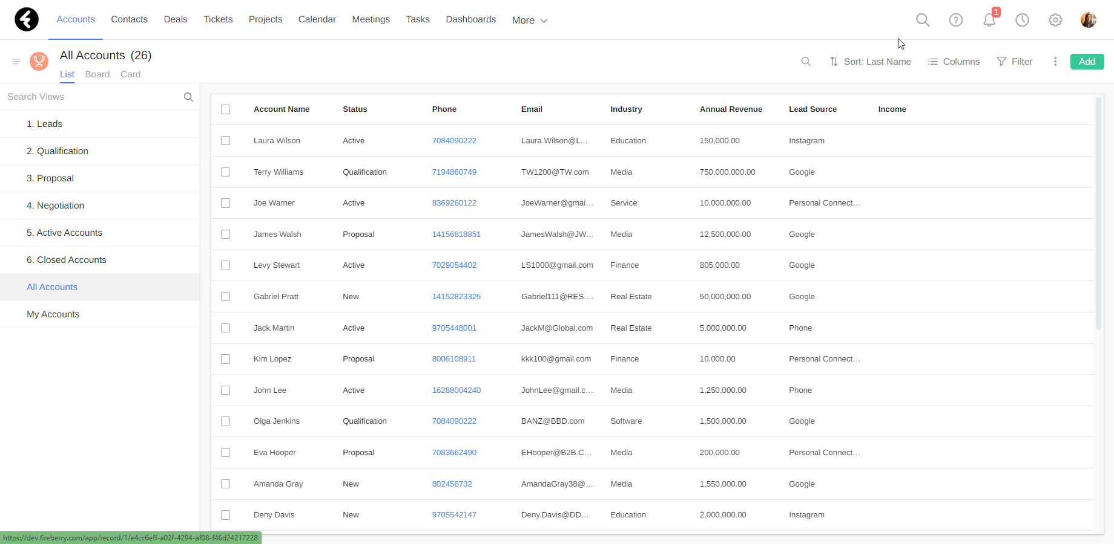Image resolution: width=1114 pixels, height=544 pixels.
Task: Check the James Walsh row checkbox
Action: click(226, 235)
